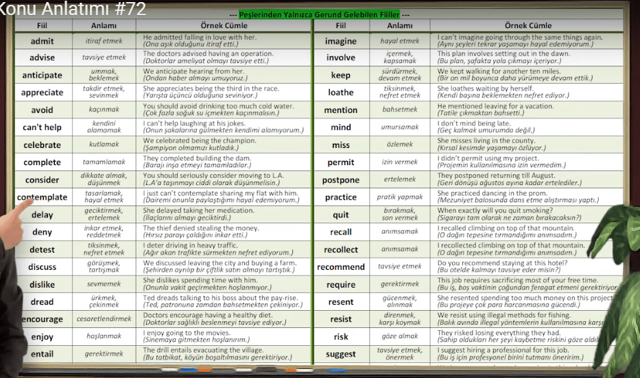
Task: Click the verb 'imagine'
Action: point(341,41)
